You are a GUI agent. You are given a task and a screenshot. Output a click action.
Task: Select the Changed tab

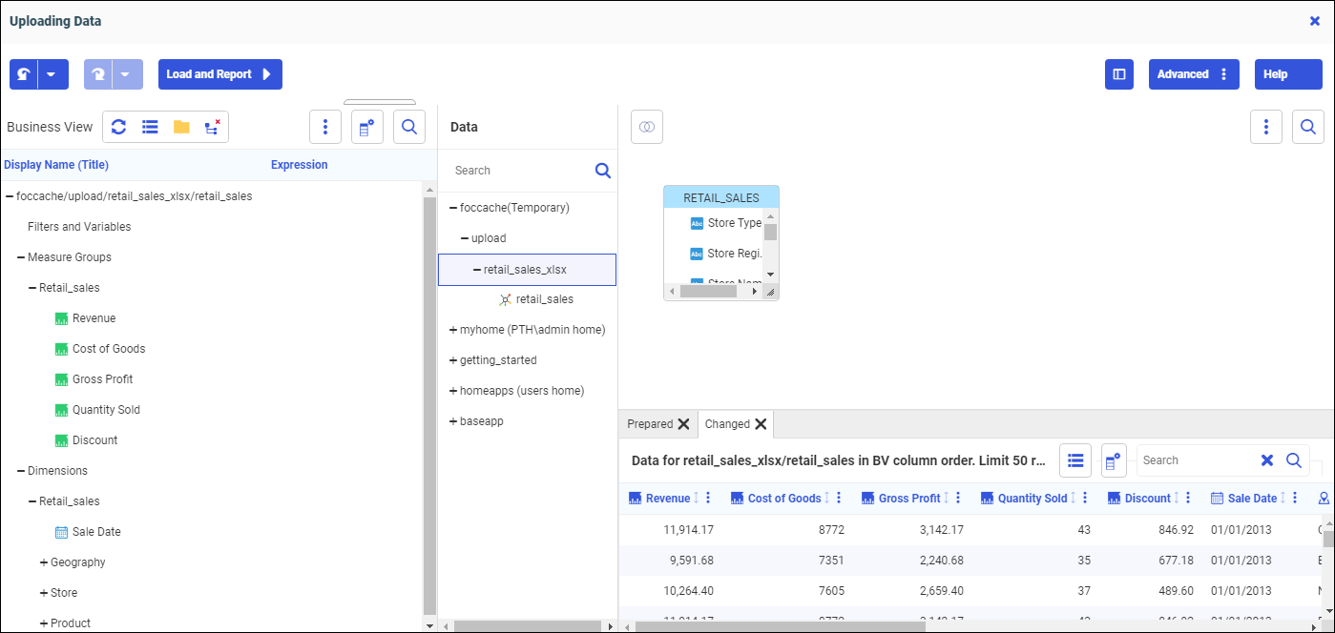click(727, 424)
